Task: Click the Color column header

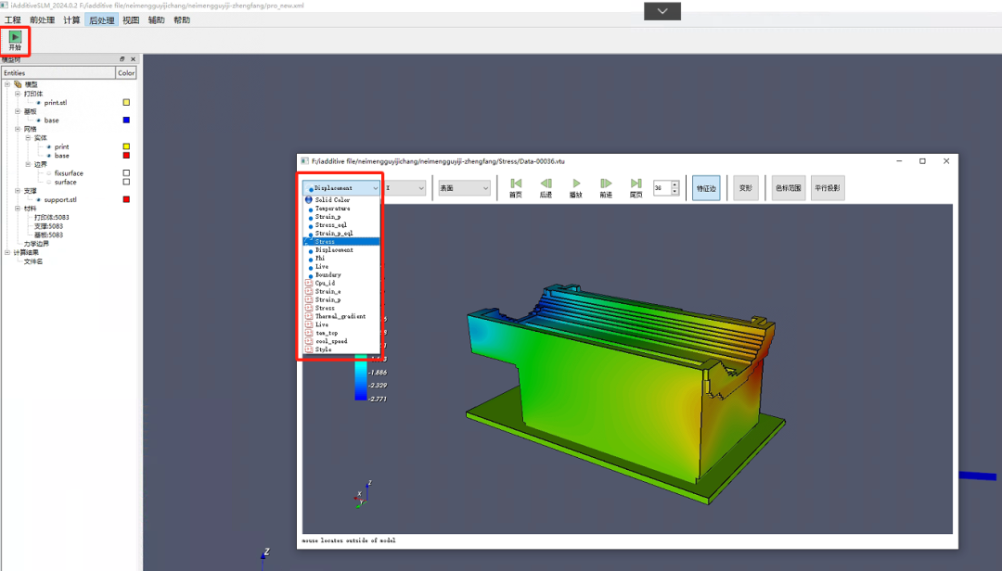Action: pos(126,73)
